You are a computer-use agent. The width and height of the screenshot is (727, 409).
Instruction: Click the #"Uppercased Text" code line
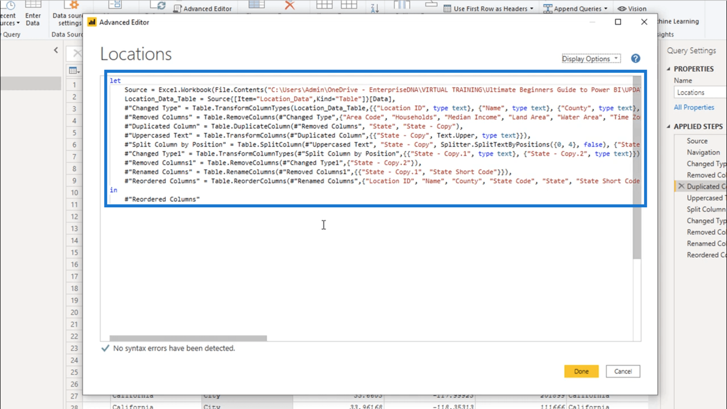point(327,135)
